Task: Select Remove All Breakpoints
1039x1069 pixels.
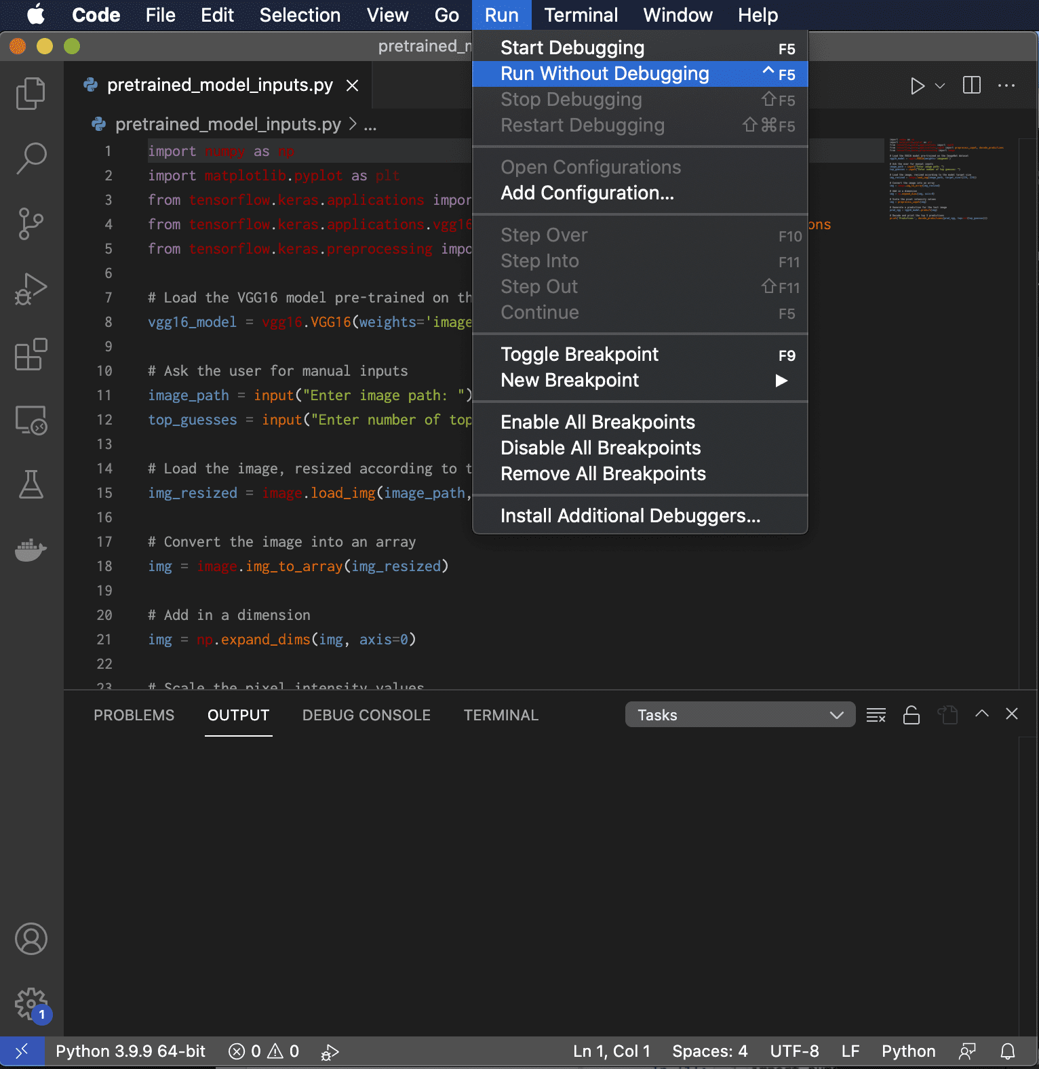Action: pyautogui.click(x=640, y=474)
